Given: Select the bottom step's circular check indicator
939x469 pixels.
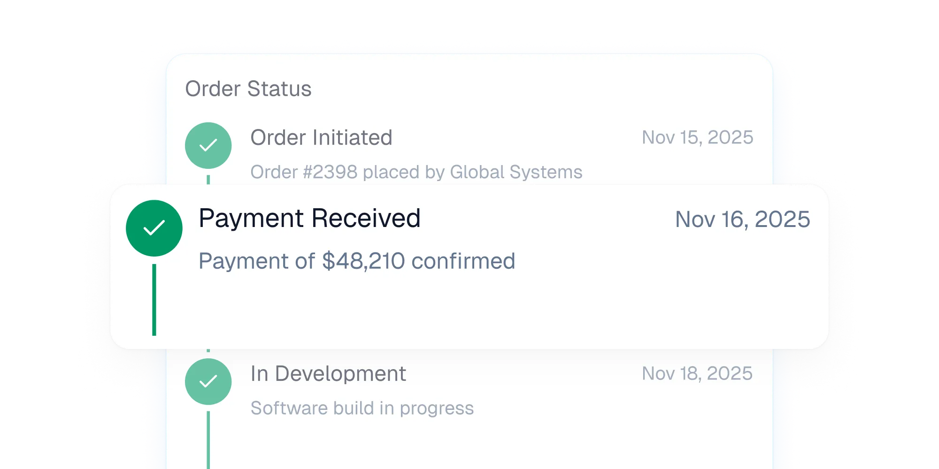Looking at the screenshot, I should pyautogui.click(x=208, y=381).
